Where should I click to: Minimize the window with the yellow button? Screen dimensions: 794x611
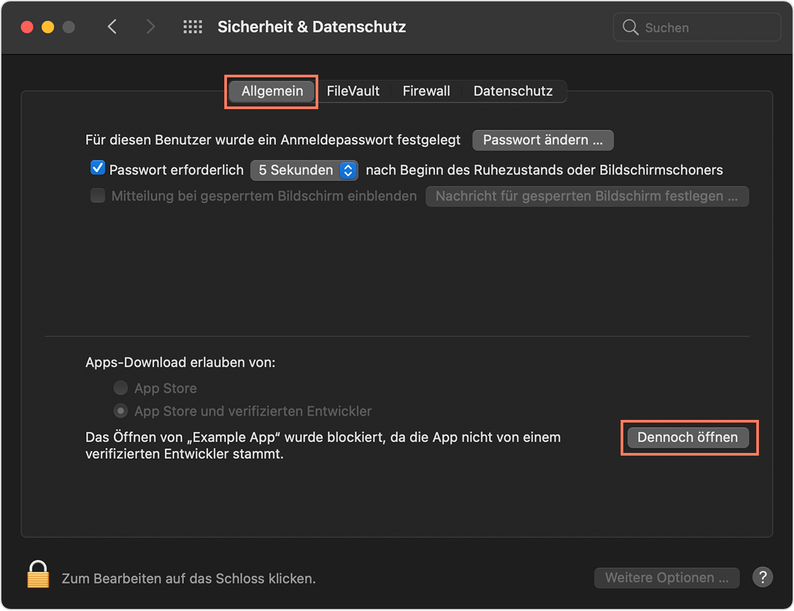(48, 27)
